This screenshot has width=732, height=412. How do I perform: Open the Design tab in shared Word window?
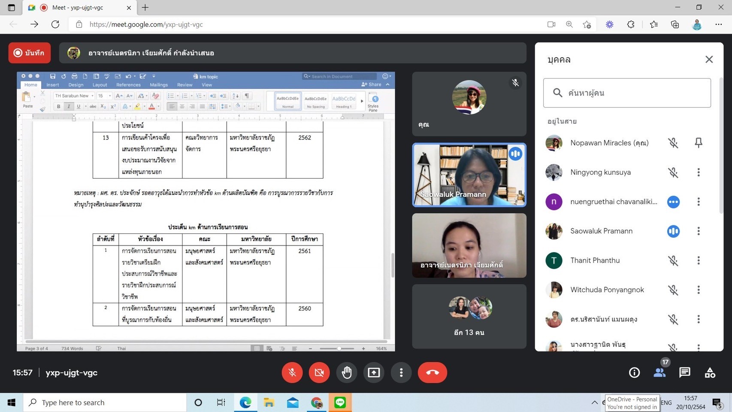(x=76, y=85)
